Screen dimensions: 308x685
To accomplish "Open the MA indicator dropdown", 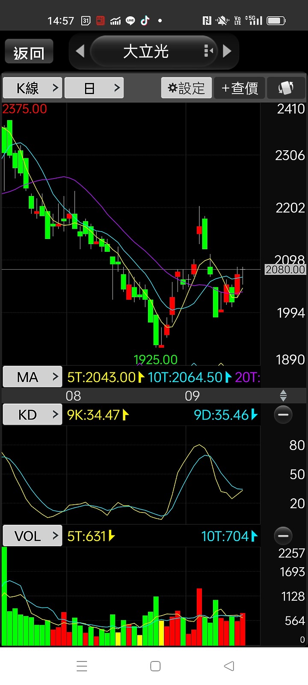I will [33, 377].
